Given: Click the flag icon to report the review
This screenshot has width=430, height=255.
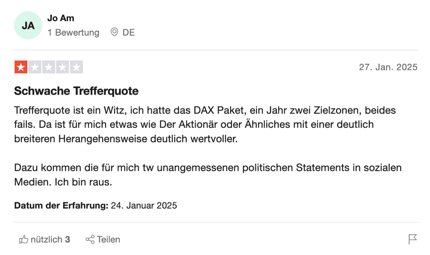Looking at the screenshot, I should pos(414,238).
